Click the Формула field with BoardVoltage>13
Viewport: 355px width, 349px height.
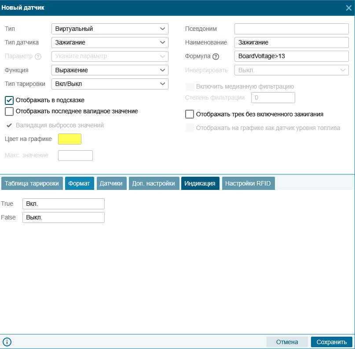(291, 56)
